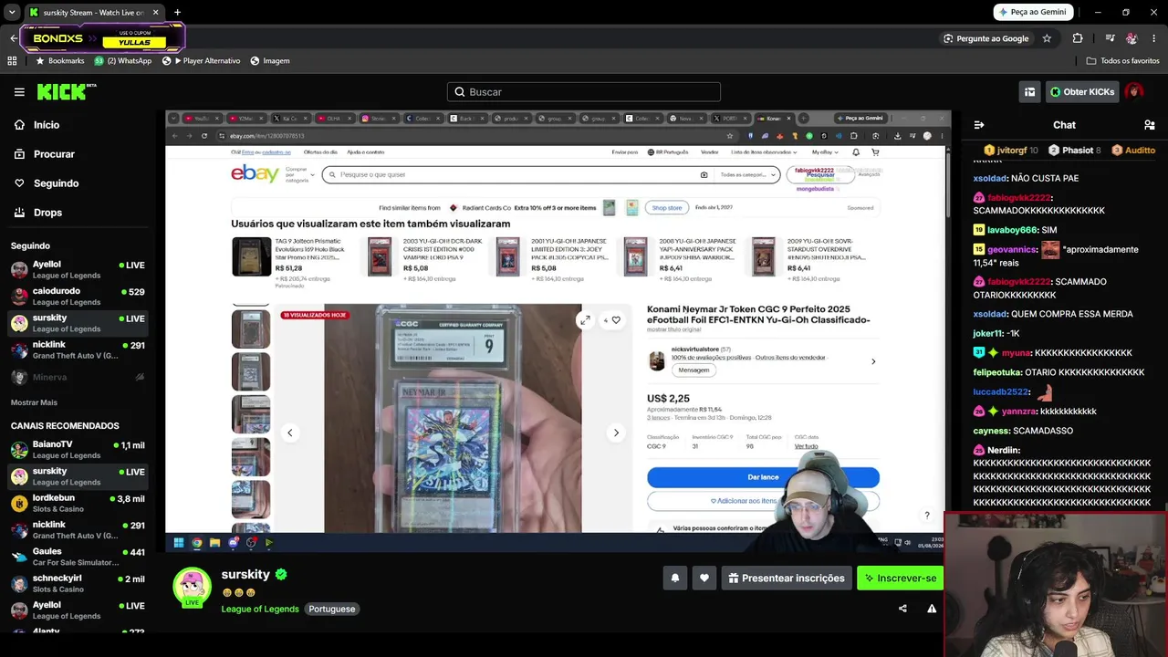Image resolution: width=1168 pixels, height=657 pixels.
Task: Open the Kick sidebar hamburger menu
Action: tap(19, 92)
